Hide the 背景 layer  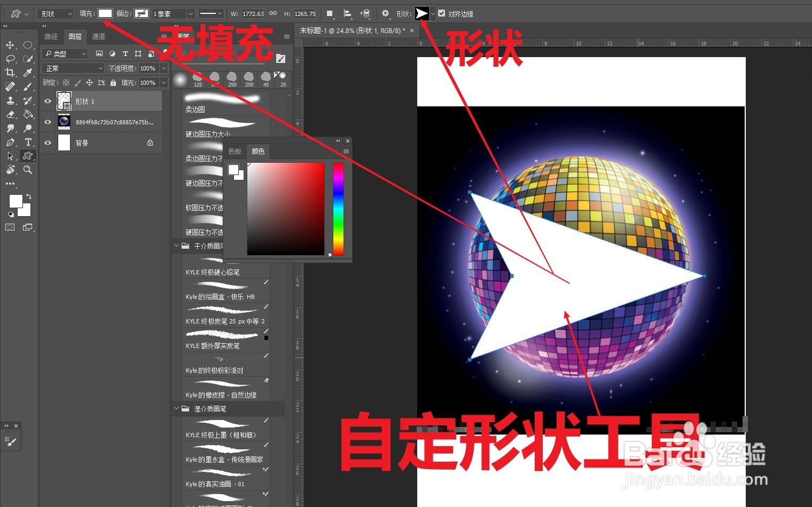[48, 142]
